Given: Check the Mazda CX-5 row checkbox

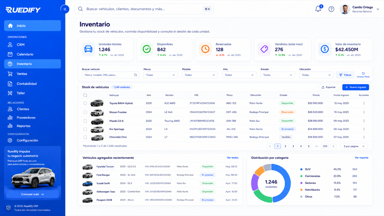Looking at the screenshot, I should tap(85, 121).
